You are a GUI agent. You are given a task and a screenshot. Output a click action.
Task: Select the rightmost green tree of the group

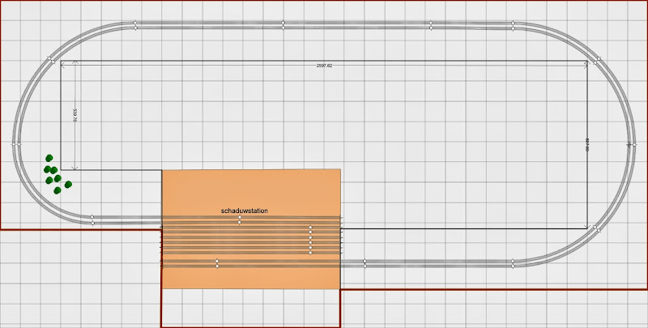68,184
